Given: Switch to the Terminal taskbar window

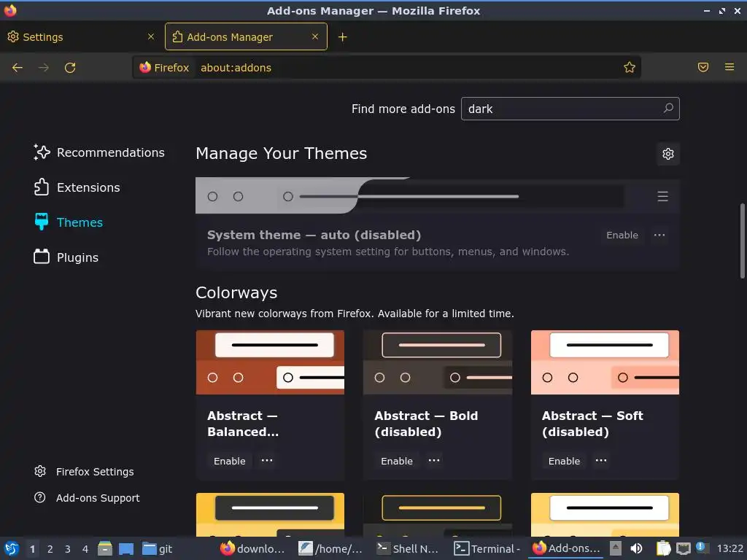Looking at the screenshot, I should pyautogui.click(x=487, y=548).
